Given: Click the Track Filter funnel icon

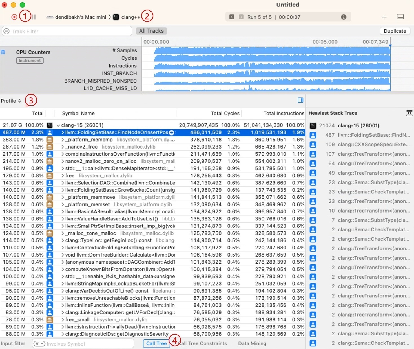Looking at the screenshot, I should tap(6, 31).
